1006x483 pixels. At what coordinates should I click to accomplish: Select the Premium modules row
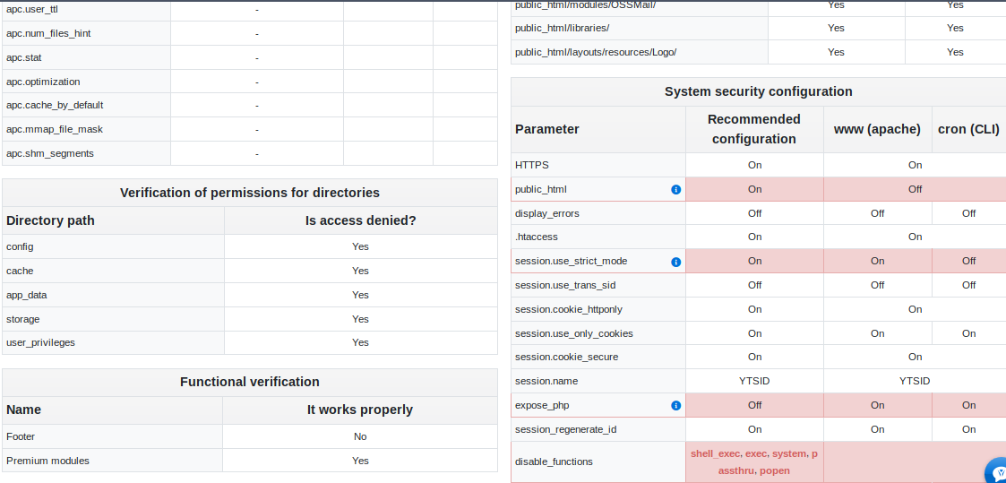point(47,461)
